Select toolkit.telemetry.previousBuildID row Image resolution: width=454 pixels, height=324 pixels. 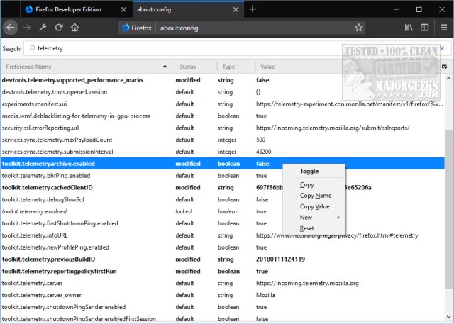coord(222,259)
